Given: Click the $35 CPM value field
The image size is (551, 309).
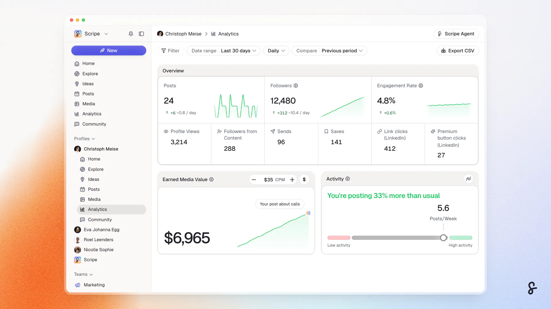Looking at the screenshot, I should [x=274, y=180].
